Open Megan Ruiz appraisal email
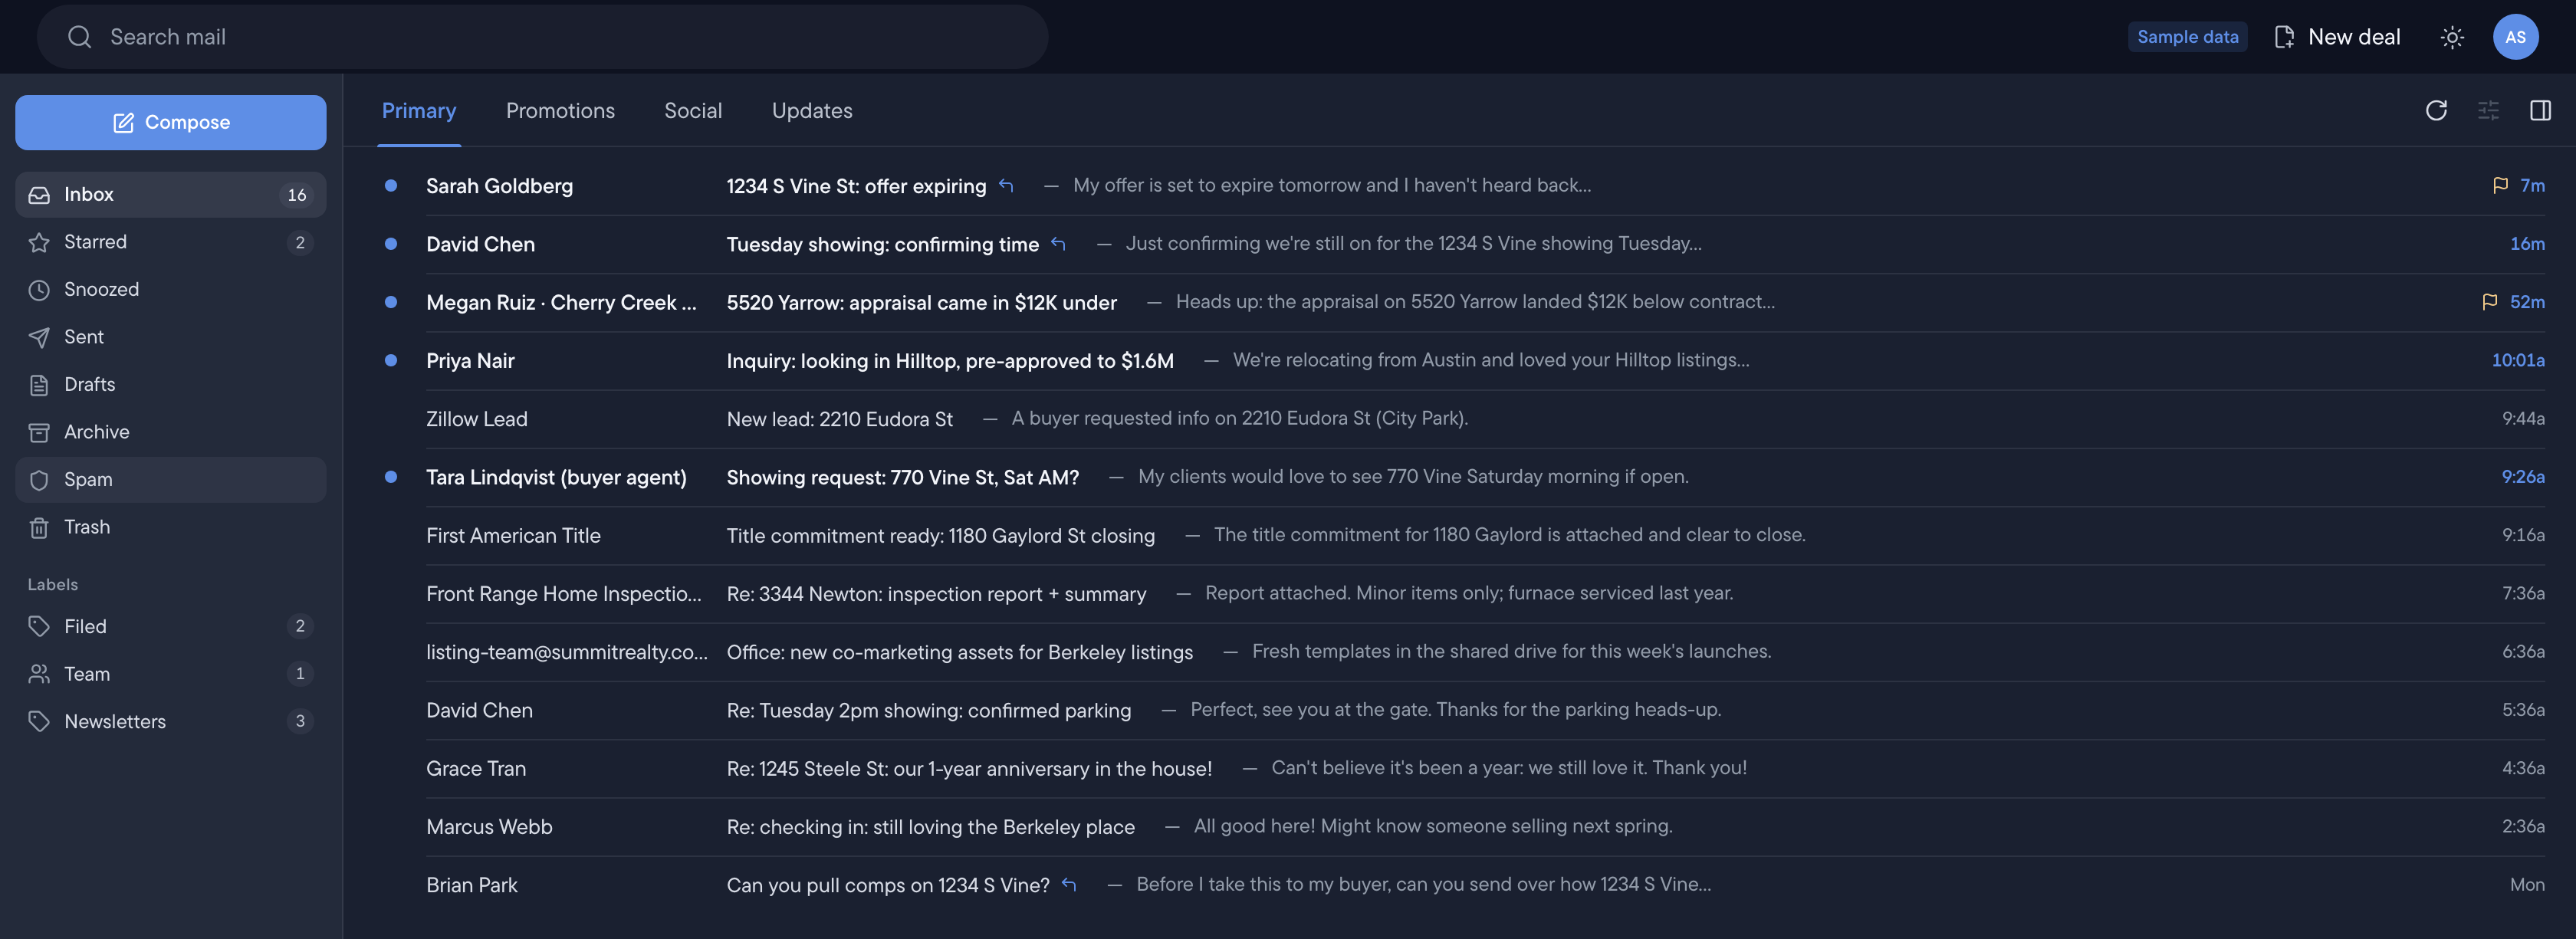This screenshot has height=939, width=2576. point(1460,302)
